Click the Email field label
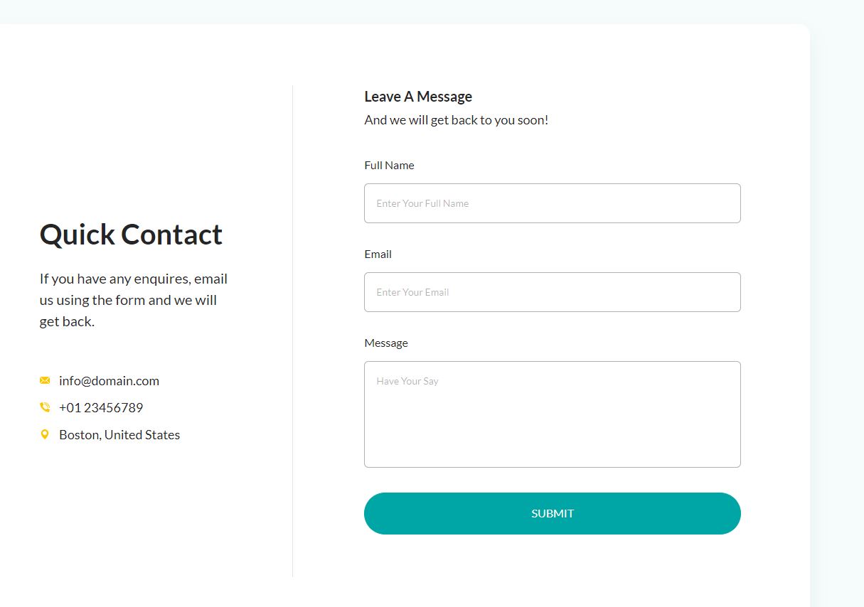This screenshot has height=607, width=864. pyautogui.click(x=378, y=254)
